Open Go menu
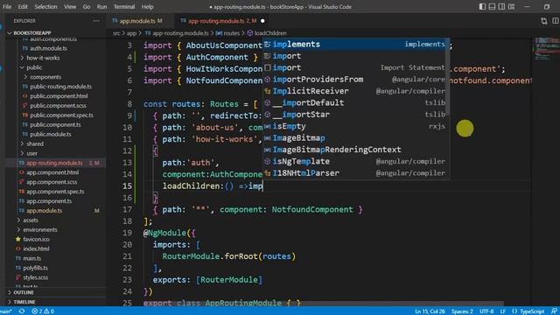The width and height of the screenshot is (560, 315). point(87,6)
